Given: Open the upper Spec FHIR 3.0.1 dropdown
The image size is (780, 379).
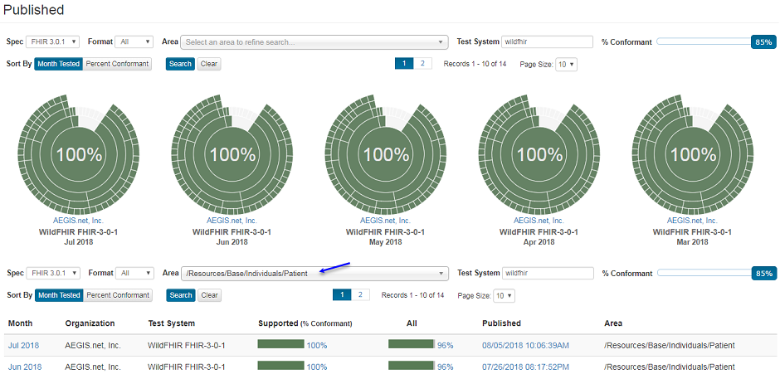Looking at the screenshot, I should [x=52, y=41].
